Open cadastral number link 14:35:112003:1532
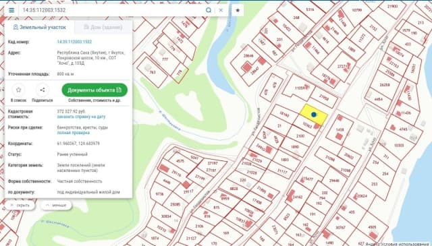The height and width of the screenshot is (246, 432). coord(74,42)
